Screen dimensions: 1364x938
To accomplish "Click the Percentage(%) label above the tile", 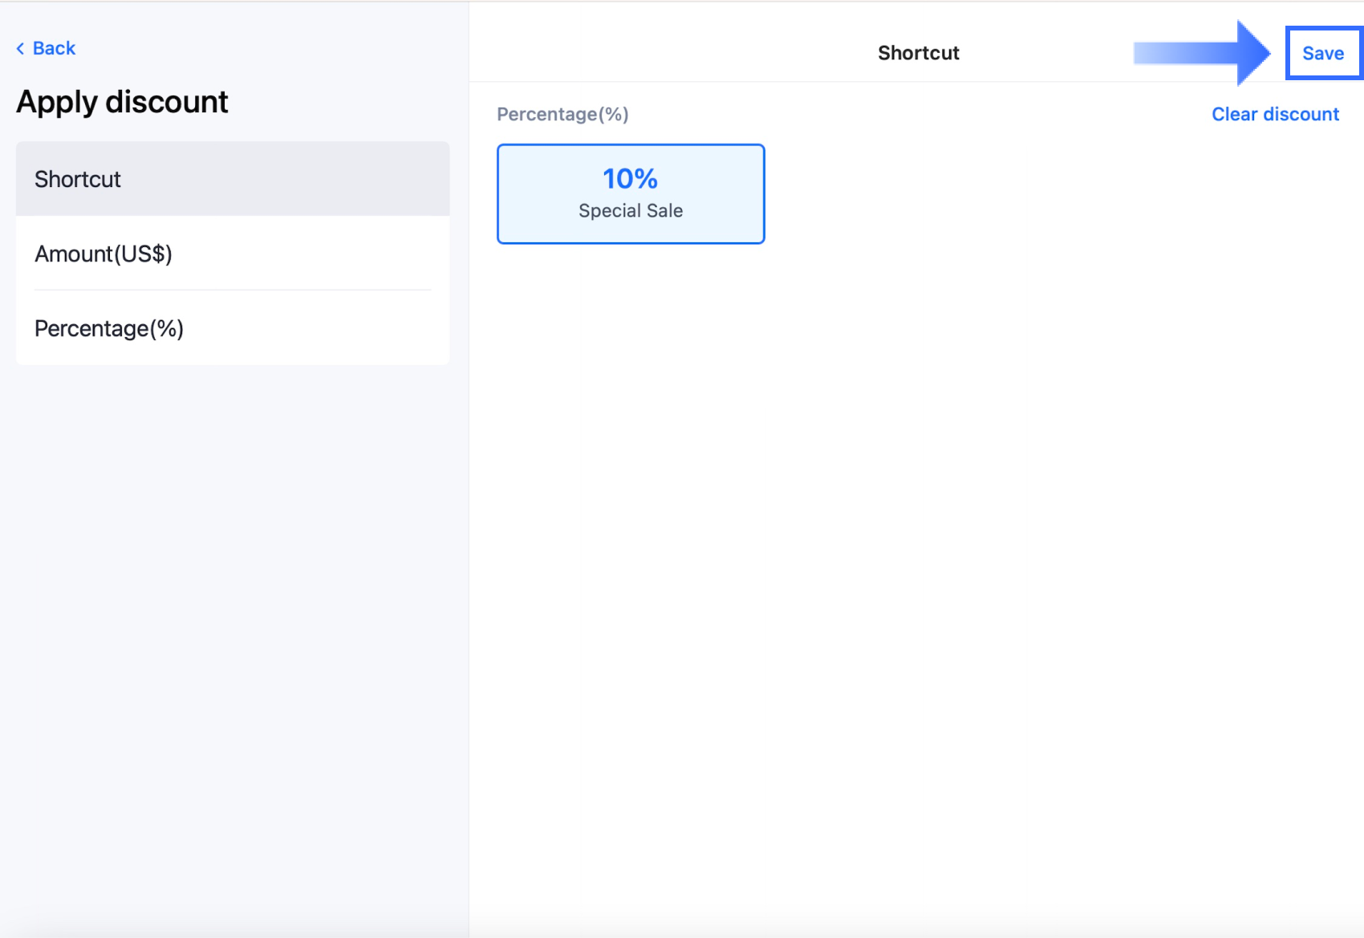I will [x=562, y=114].
